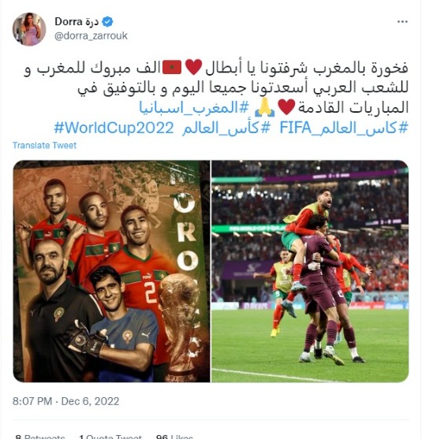This screenshot has height=439, width=433.
Task: View the 8 Retweets list
Action: coord(40,437)
